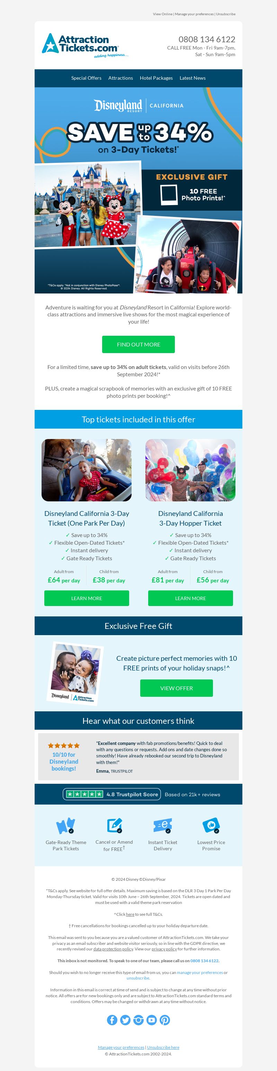Click the Cancel or Amend for FREE icon
277x1071 pixels.
[114, 825]
